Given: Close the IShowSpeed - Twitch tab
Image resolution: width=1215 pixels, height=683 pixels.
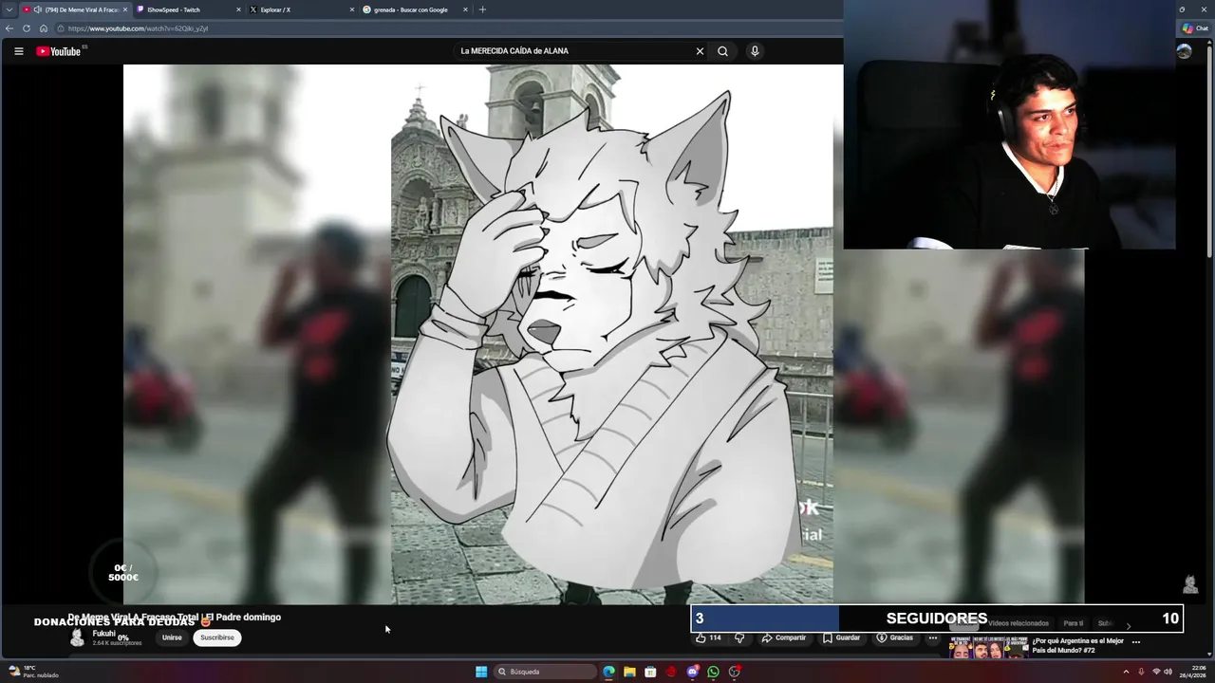Looking at the screenshot, I should [238, 9].
